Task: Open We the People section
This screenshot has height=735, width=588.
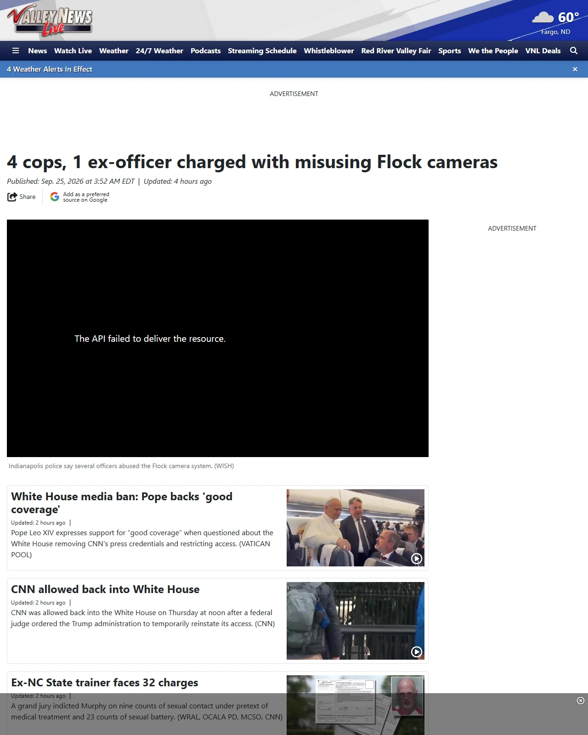Action: [493, 51]
